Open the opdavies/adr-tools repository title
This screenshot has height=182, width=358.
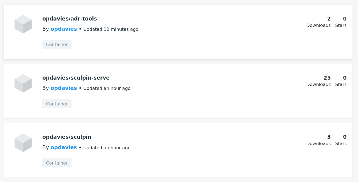coord(70,19)
